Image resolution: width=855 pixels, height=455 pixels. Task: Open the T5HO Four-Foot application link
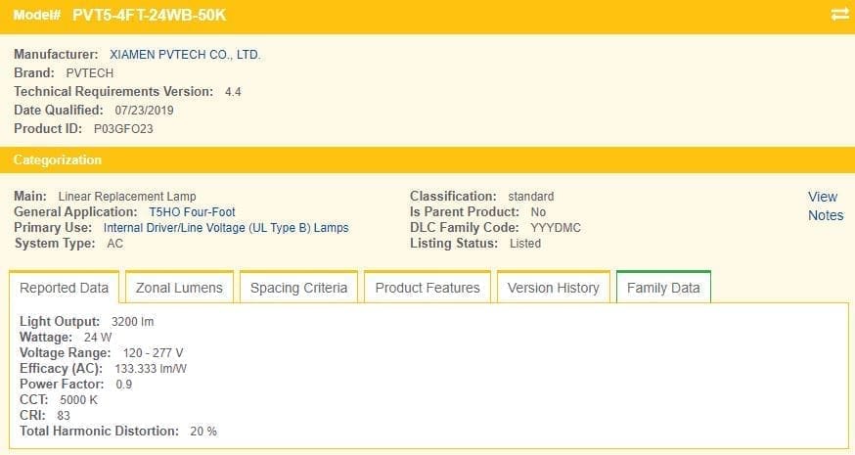[192, 211]
